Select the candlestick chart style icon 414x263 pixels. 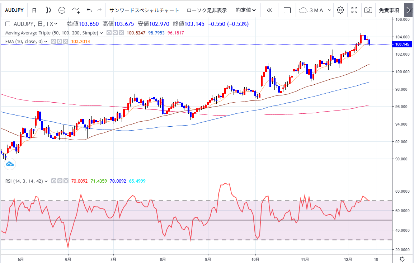[47, 10]
